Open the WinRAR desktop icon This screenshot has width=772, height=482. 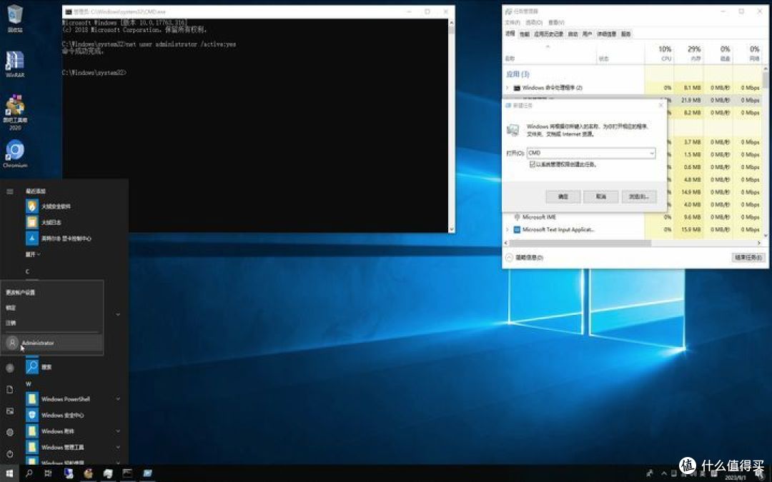pos(15,64)
